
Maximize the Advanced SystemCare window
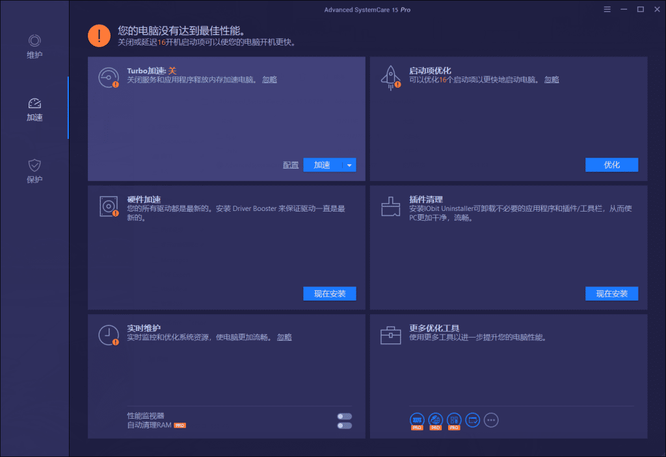pyautogui.click(x=640, y=9)
